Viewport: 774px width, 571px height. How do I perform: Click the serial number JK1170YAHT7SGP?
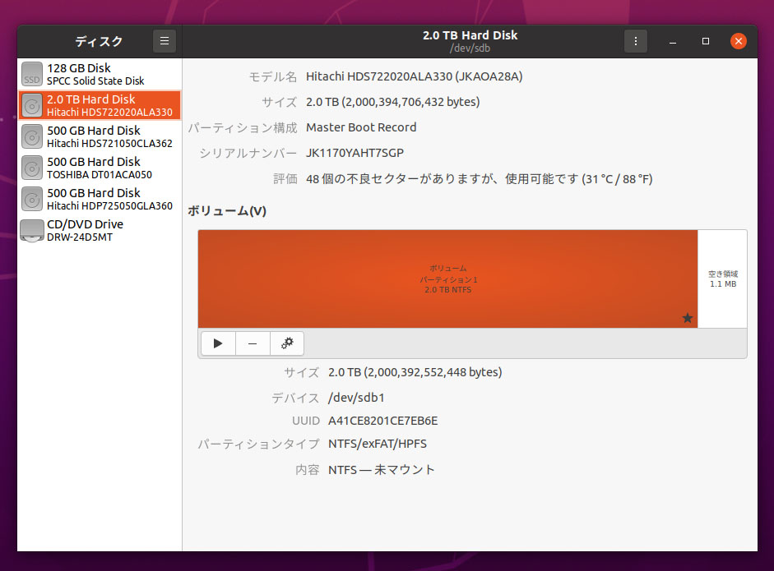click(x=355, y=153)
